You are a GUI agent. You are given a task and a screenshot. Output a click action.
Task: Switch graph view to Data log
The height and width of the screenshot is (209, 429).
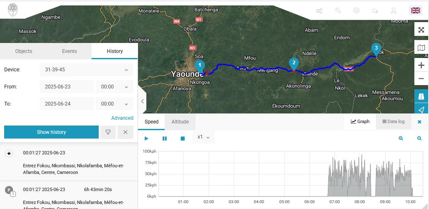click(x=393, y=122)
